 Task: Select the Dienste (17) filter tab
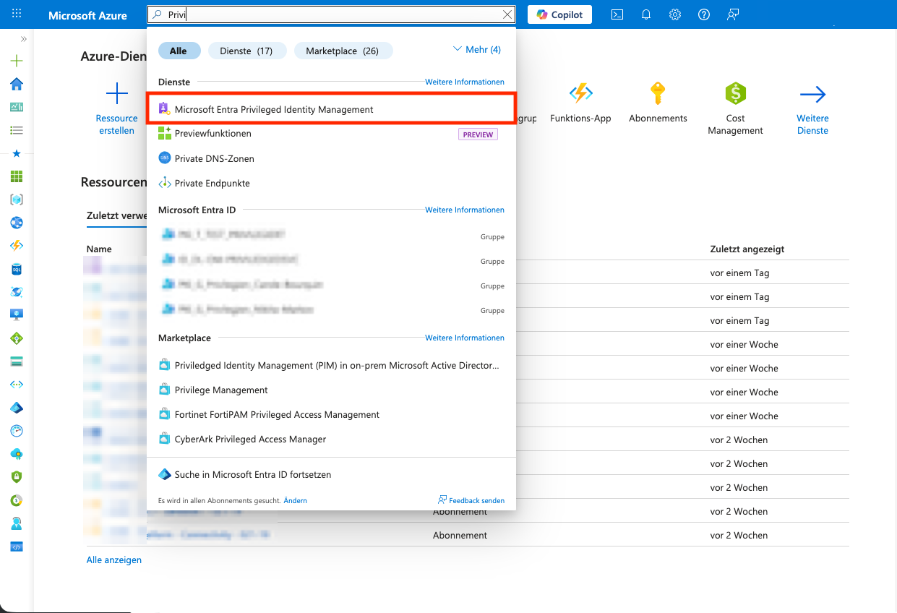[x=247, y=51]
